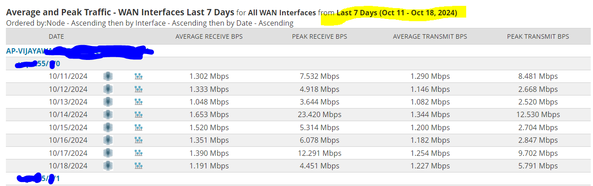Select the interface icon in the 10/13/2024 row
The width and height of the screenshot is (593, 186).
tap(139, 102)
